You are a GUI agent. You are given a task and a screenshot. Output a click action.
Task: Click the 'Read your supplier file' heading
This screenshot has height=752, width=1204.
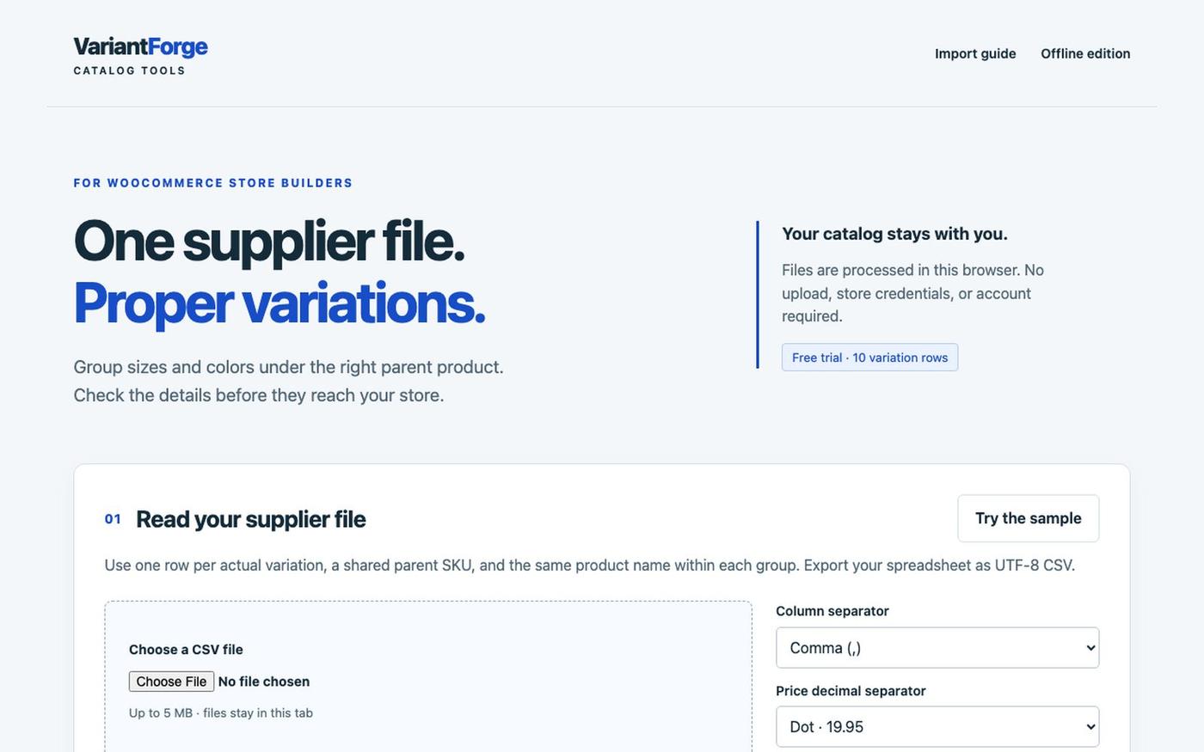click(250, 519)
